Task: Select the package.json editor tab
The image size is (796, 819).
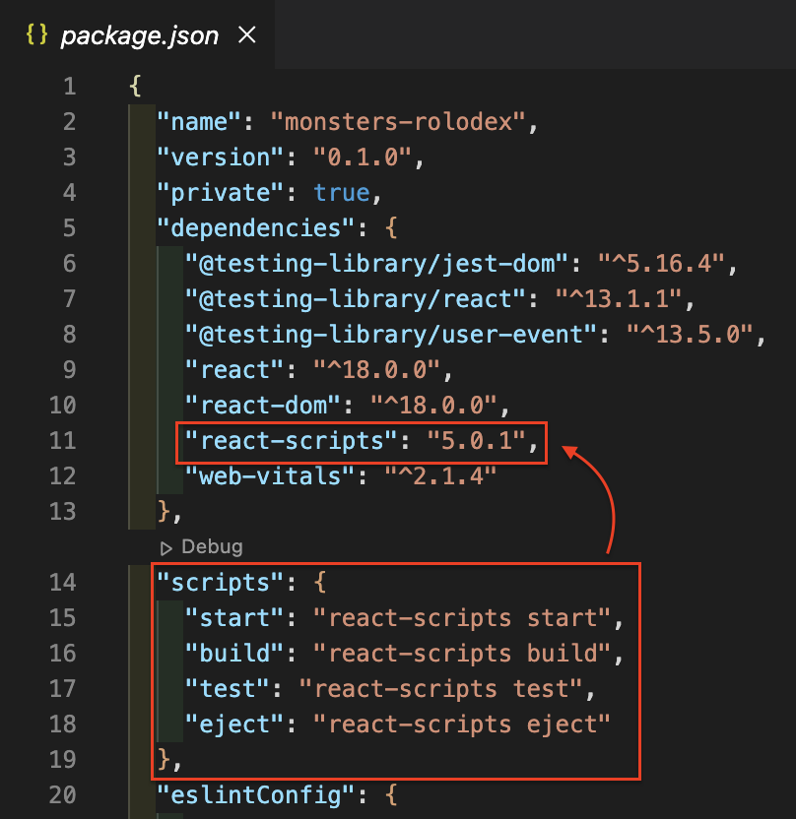Action: 137,35
